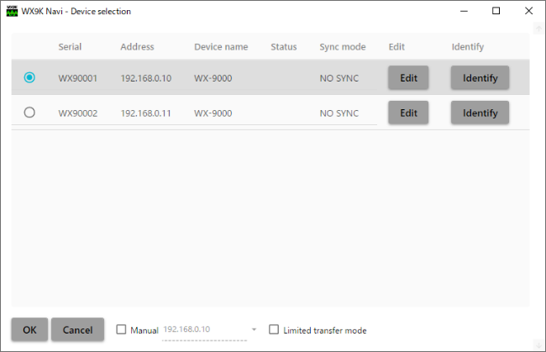Image resolution: width=546 pixels, height=352 pixels.
Task: Enable the Manual address checkbox
Action: point(121,330)
